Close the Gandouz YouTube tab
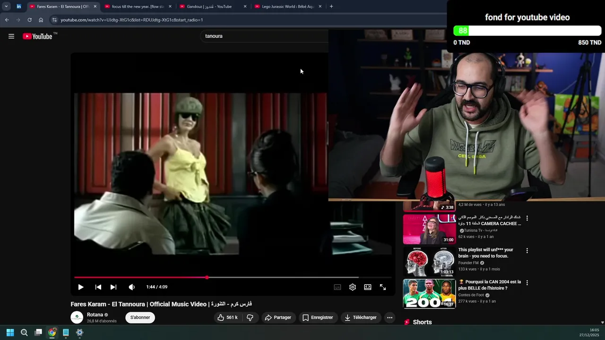605x340 pixels. click(245, 7)
